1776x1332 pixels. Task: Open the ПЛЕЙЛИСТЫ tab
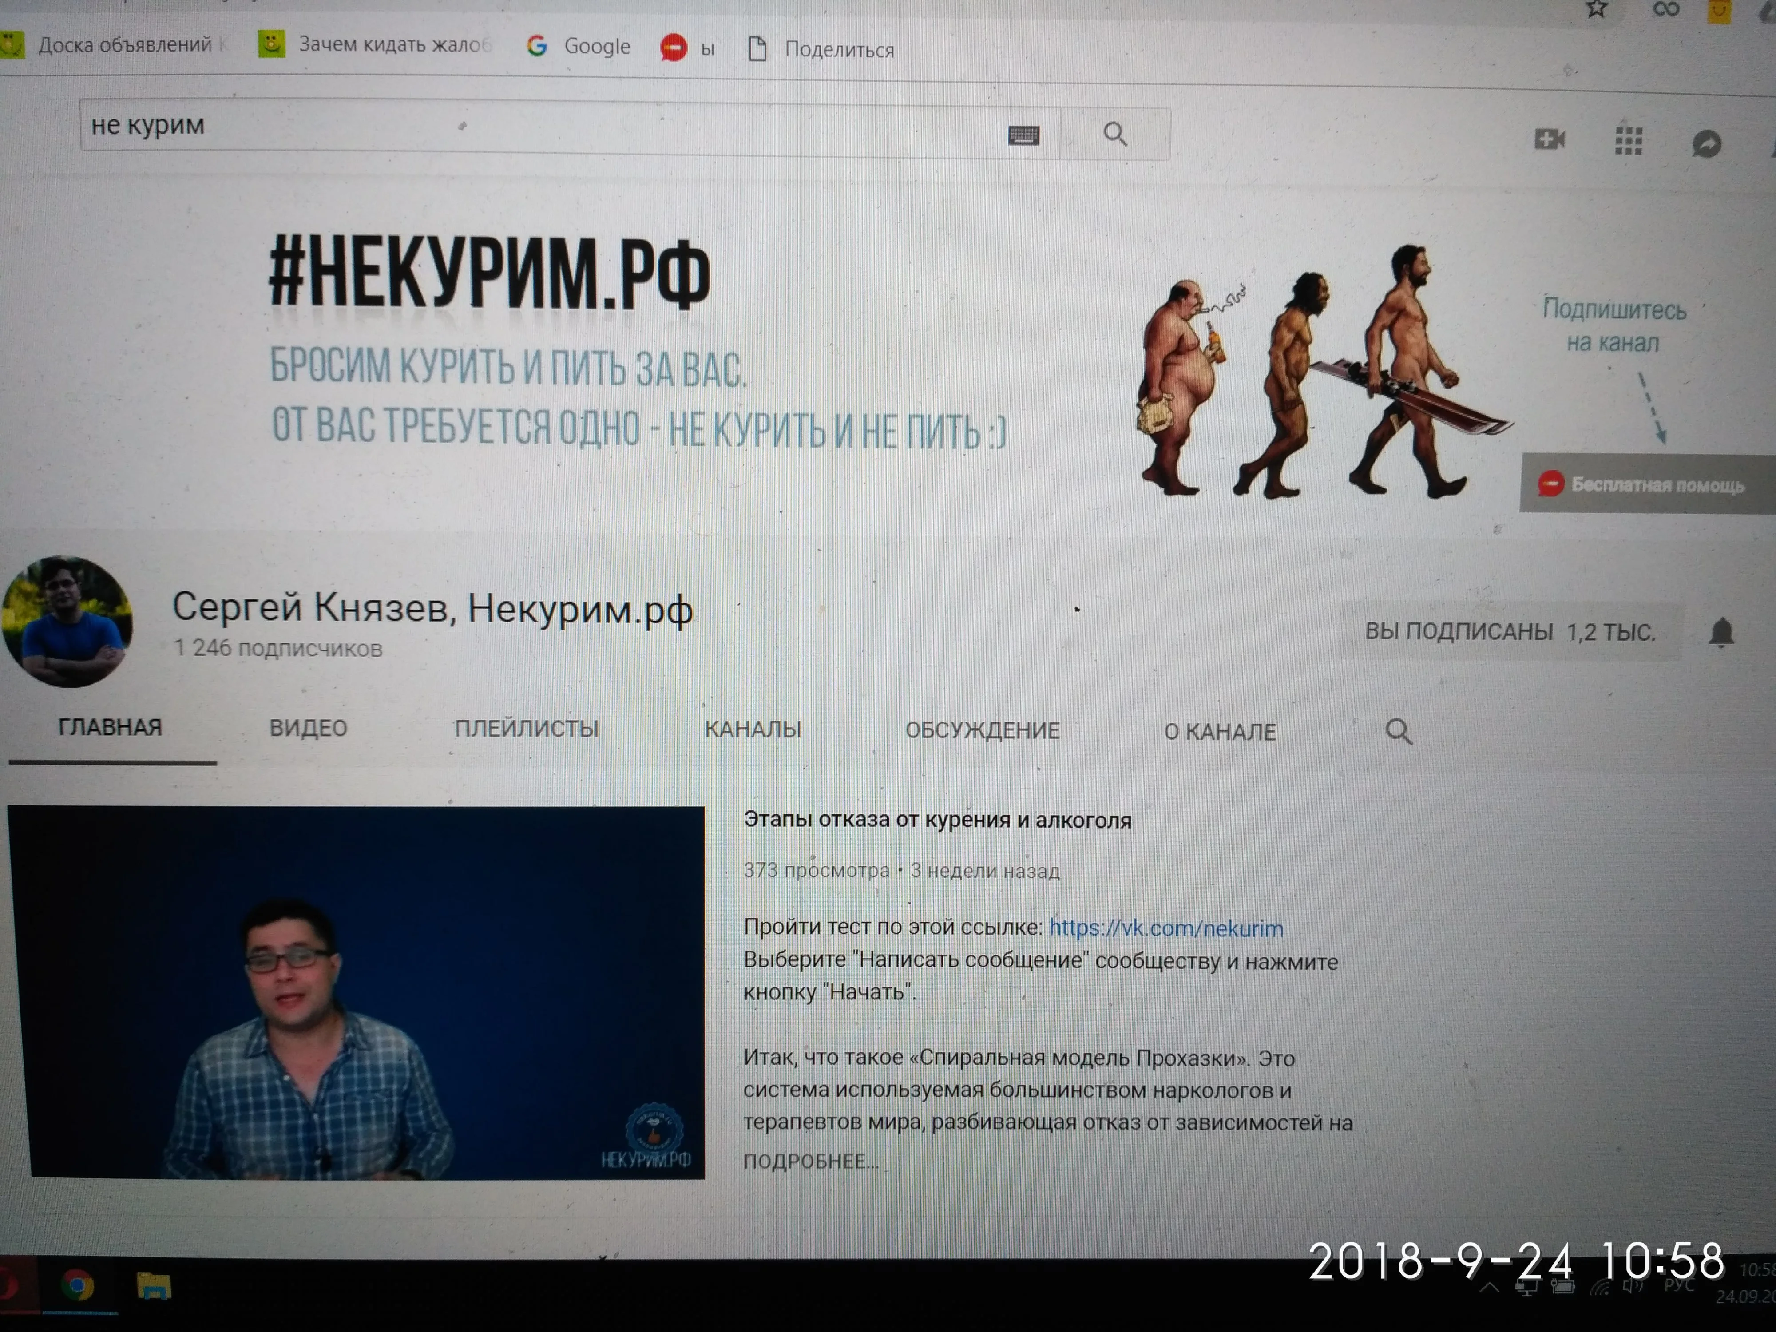click(x=527, y=729)
